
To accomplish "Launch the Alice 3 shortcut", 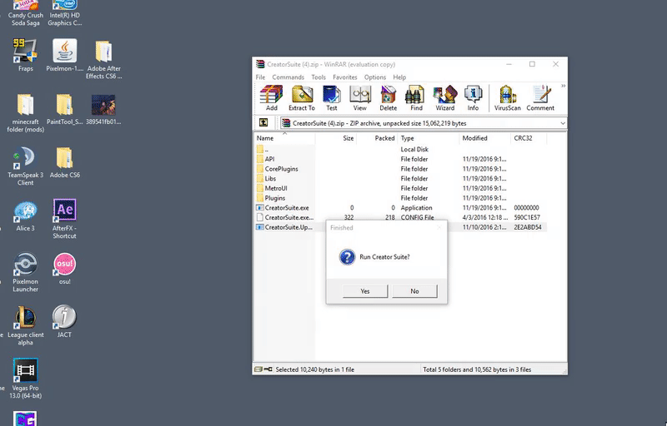I will point(26,215).
